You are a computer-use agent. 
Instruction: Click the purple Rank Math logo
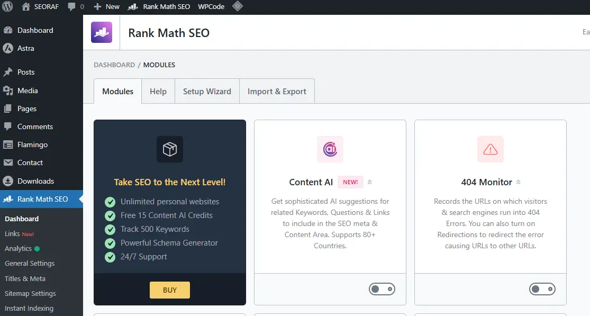[102, 32]
